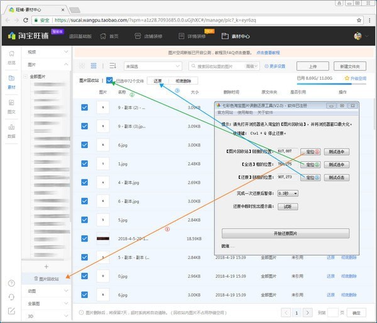Click the grid view icon
This screenshot has width=377, height=323.
click(82, 66)
